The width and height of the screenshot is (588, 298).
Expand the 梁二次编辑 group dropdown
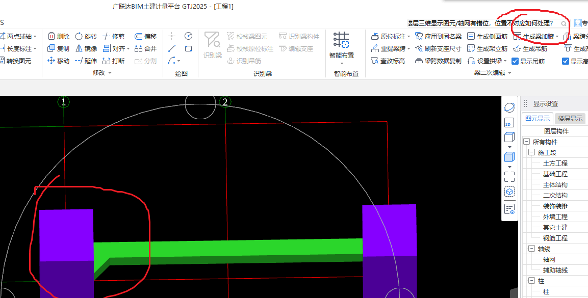click(509, 73)
